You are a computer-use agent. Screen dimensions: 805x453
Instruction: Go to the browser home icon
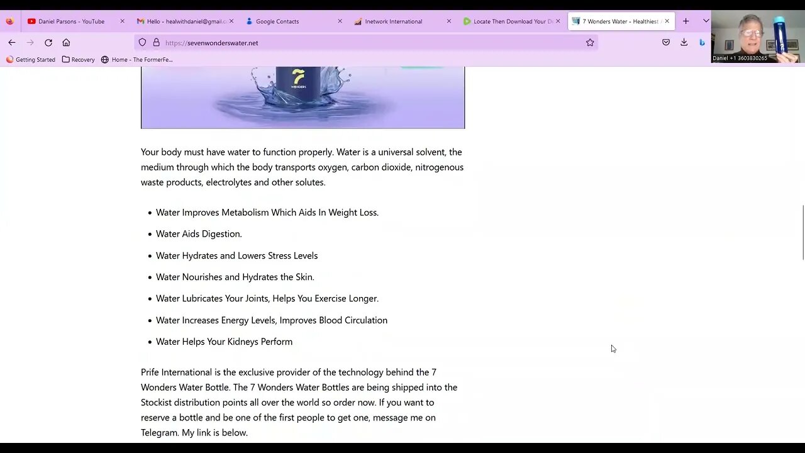pyautogui.click(x=66, y=43)
